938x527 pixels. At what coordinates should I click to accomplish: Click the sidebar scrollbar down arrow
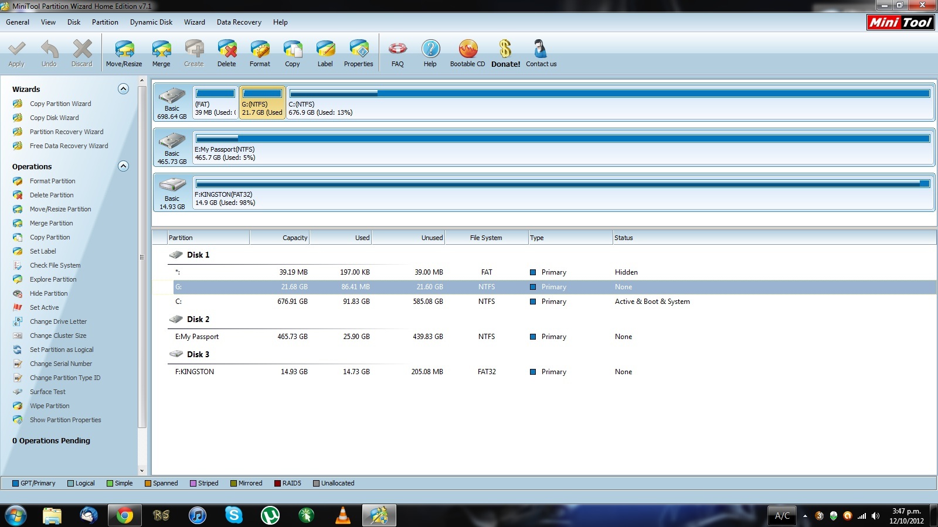point(141,471)
